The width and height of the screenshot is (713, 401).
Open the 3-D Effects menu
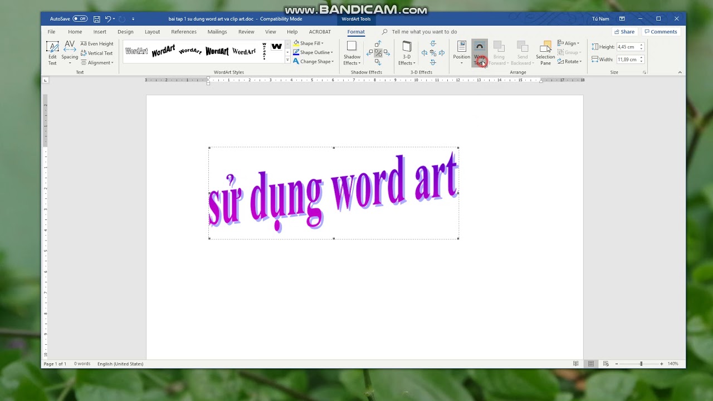pos(407,53)
